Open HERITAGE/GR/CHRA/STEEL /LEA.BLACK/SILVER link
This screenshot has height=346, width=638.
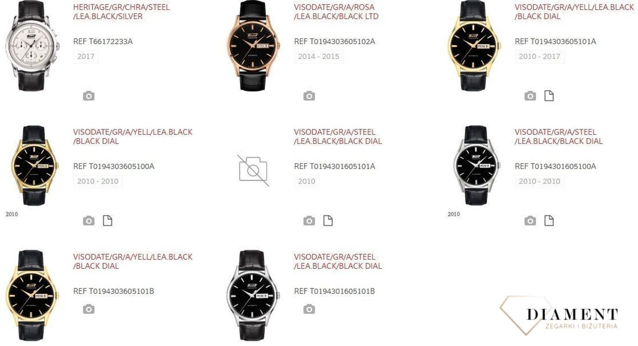[x=121, y=12]
